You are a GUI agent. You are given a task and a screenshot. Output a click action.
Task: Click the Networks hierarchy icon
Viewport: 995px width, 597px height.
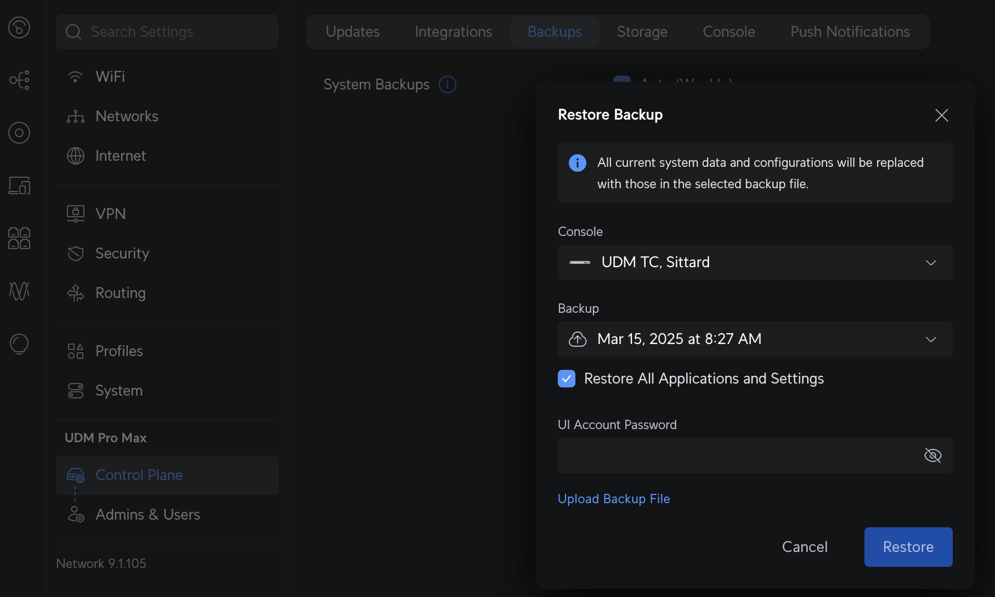point(76,116)
